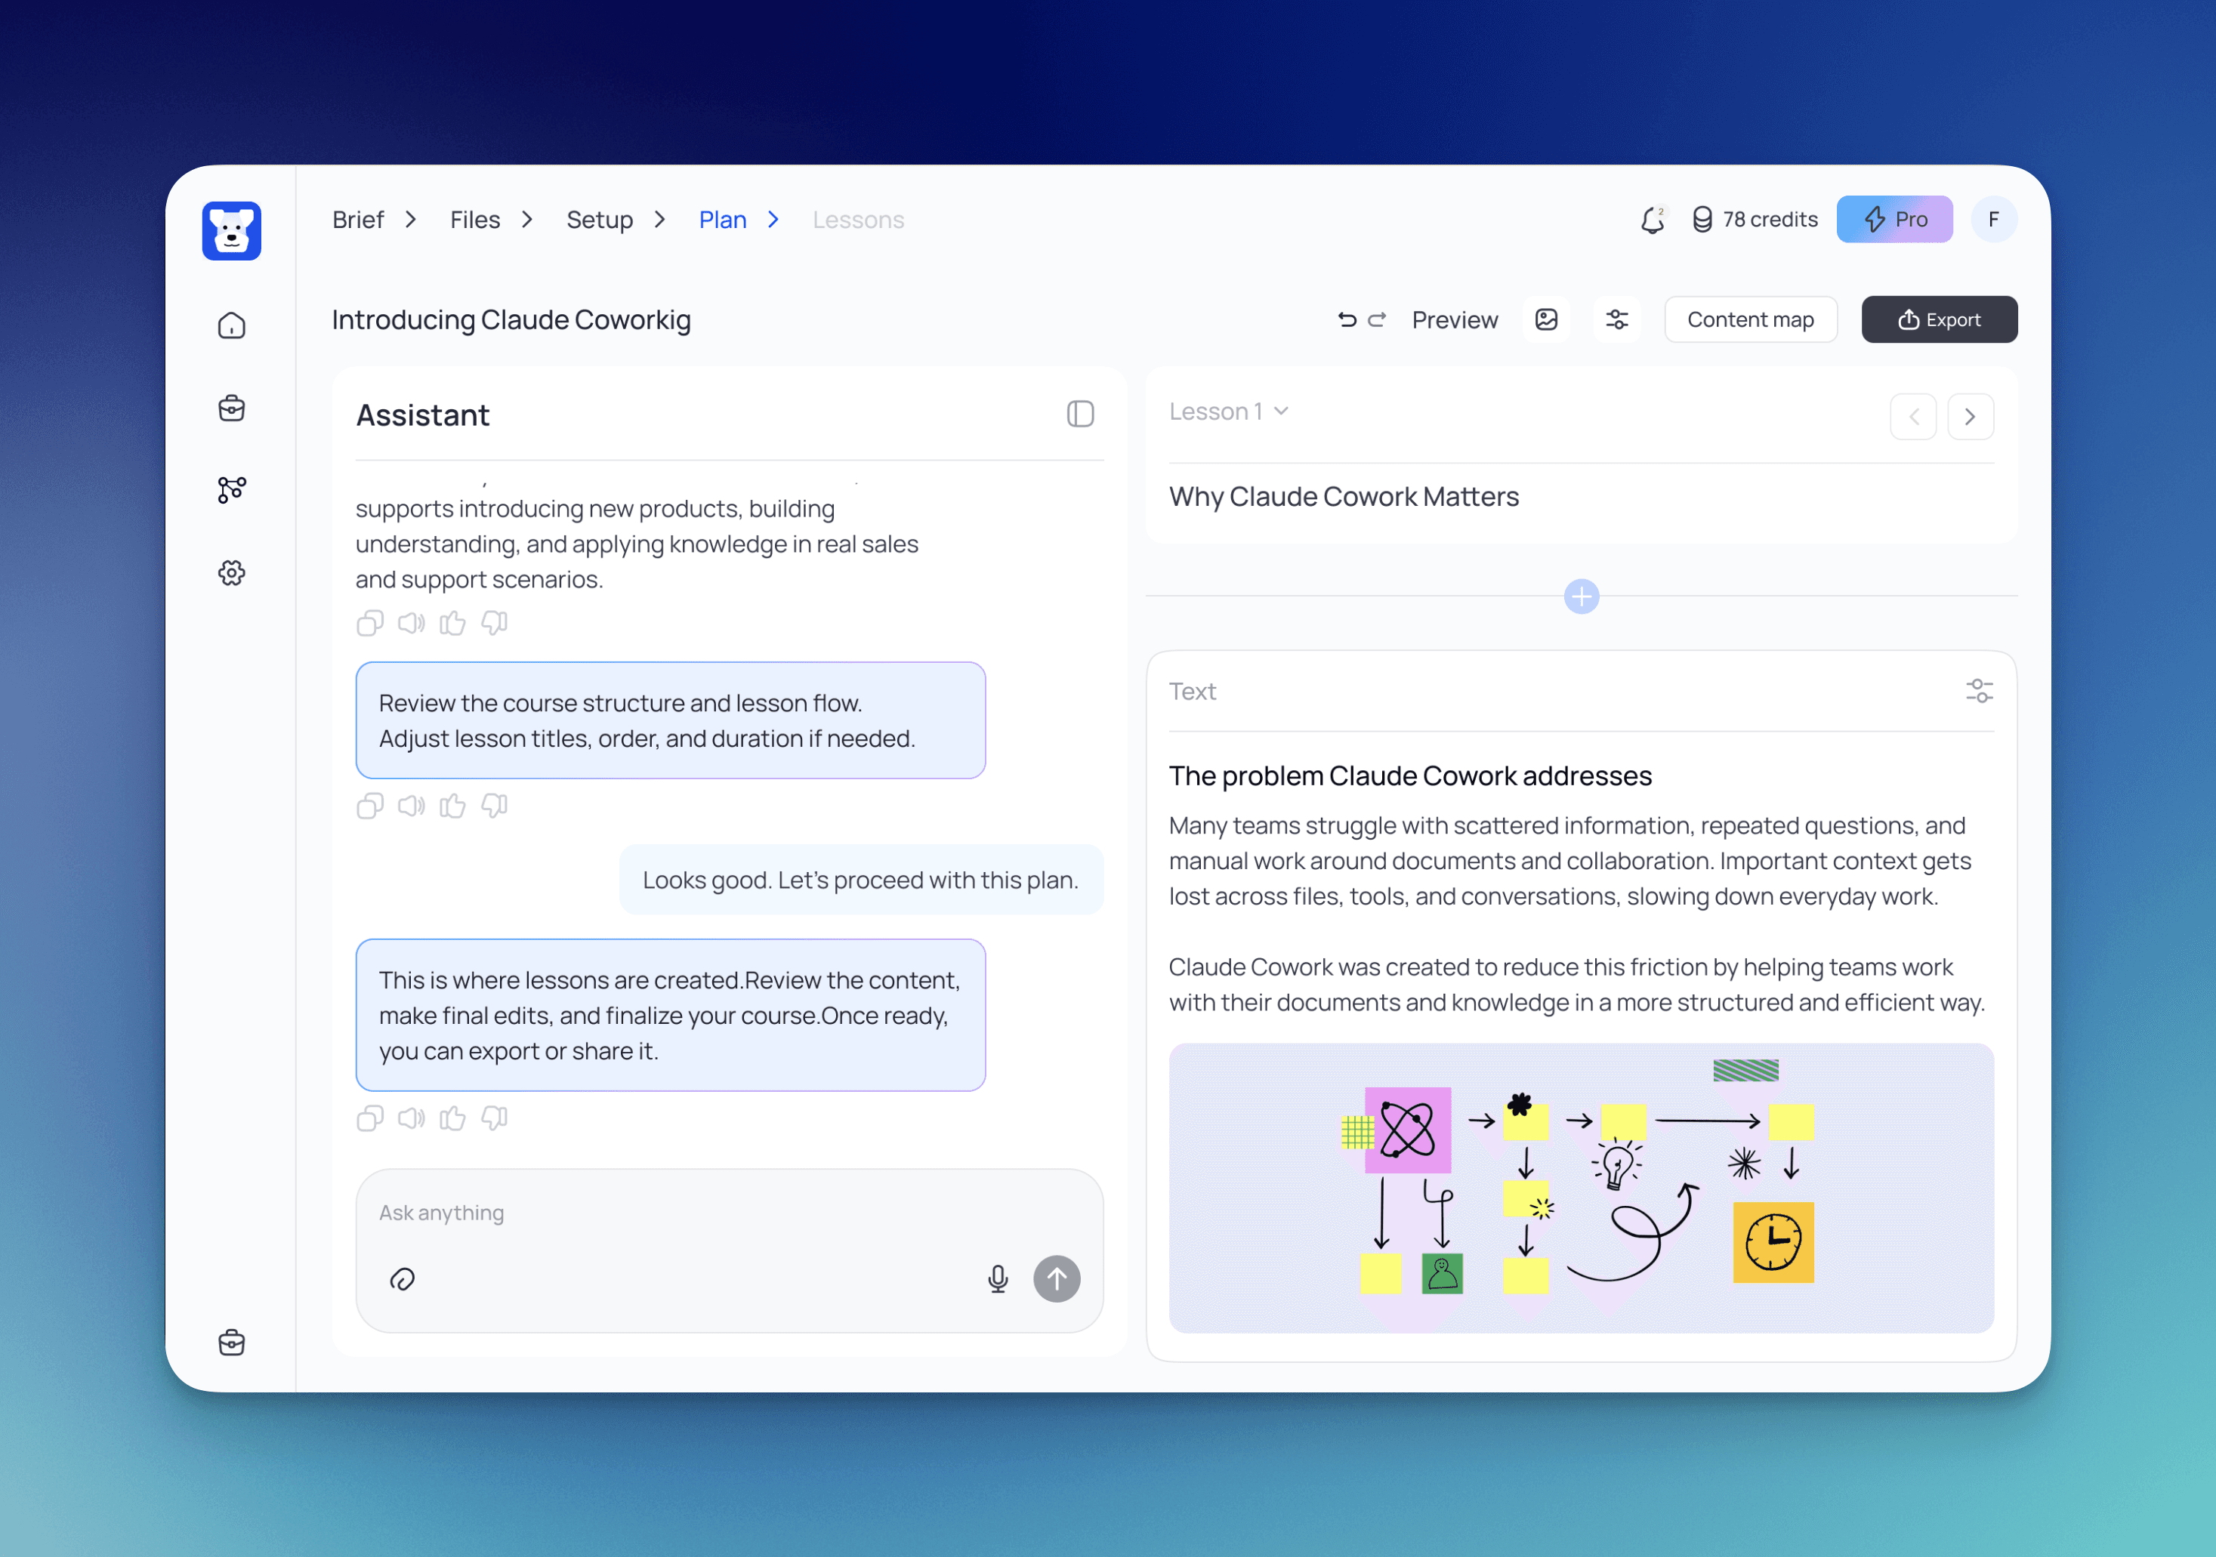Copy the 'Review the course structure' message

(369, 806)
